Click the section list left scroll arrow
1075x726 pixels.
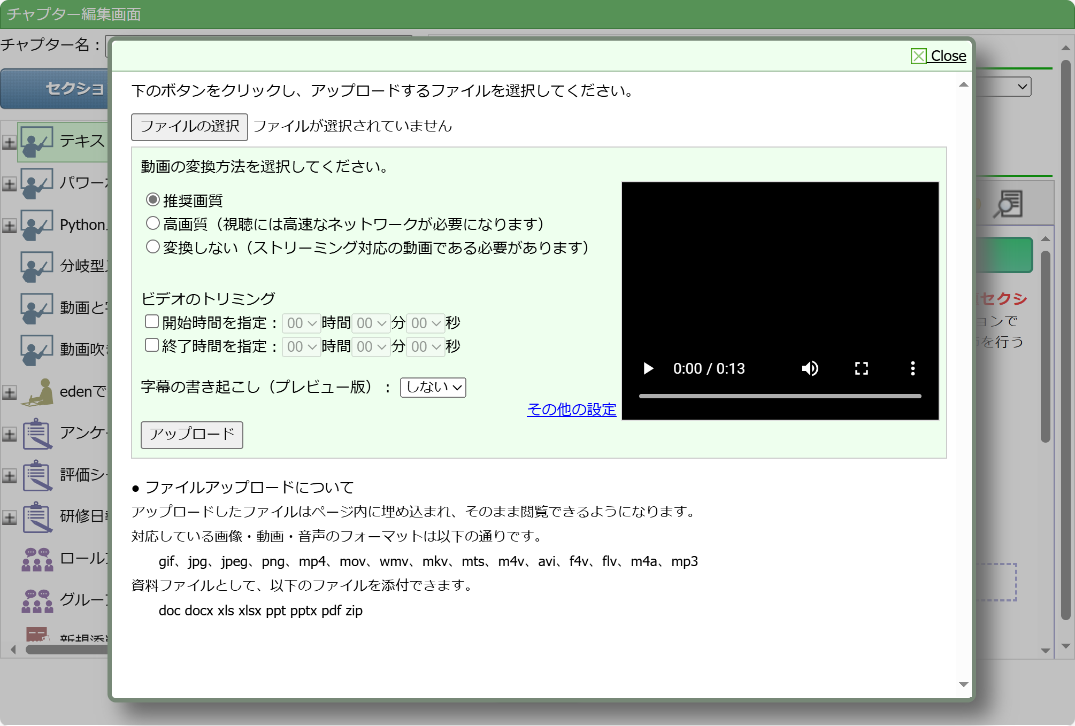point(13,650)
